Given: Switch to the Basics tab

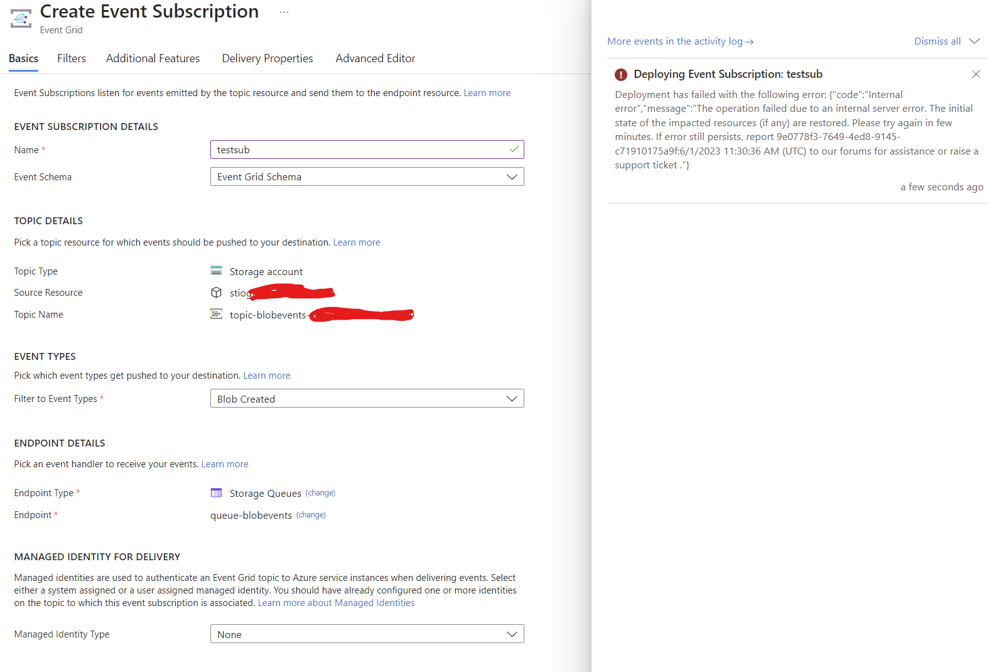Looking at the screenshot, I should click(23, 58).
